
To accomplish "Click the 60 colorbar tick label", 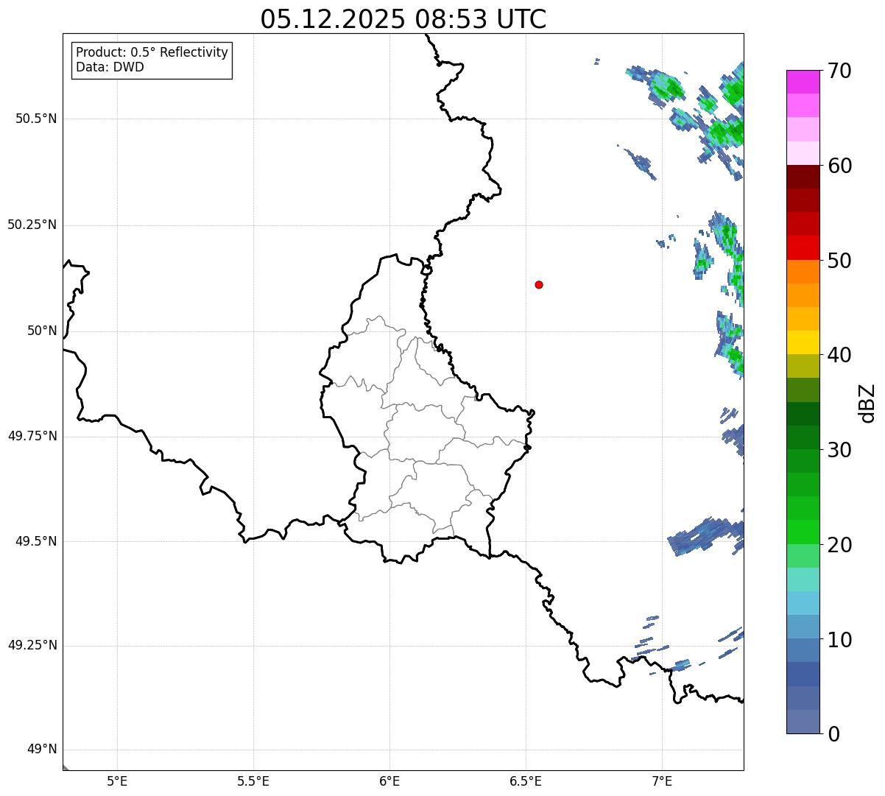I will pos(839,166).
